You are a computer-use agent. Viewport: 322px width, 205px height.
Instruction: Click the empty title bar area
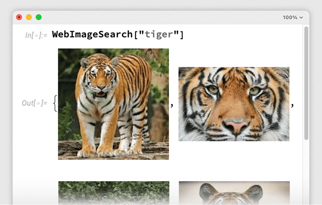pos(161,17)
